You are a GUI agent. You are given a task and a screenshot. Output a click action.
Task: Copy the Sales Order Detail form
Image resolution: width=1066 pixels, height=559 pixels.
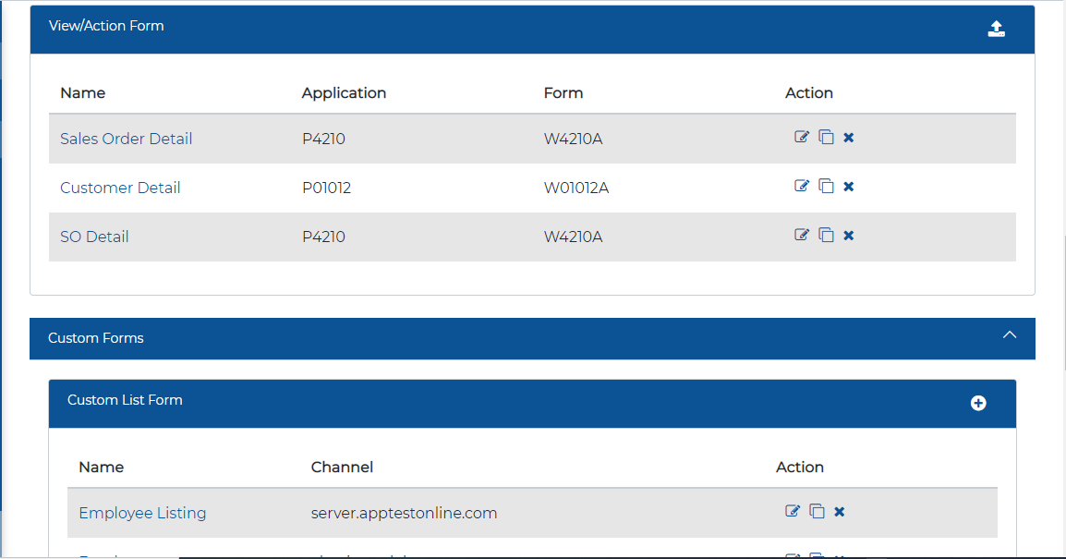826,137
